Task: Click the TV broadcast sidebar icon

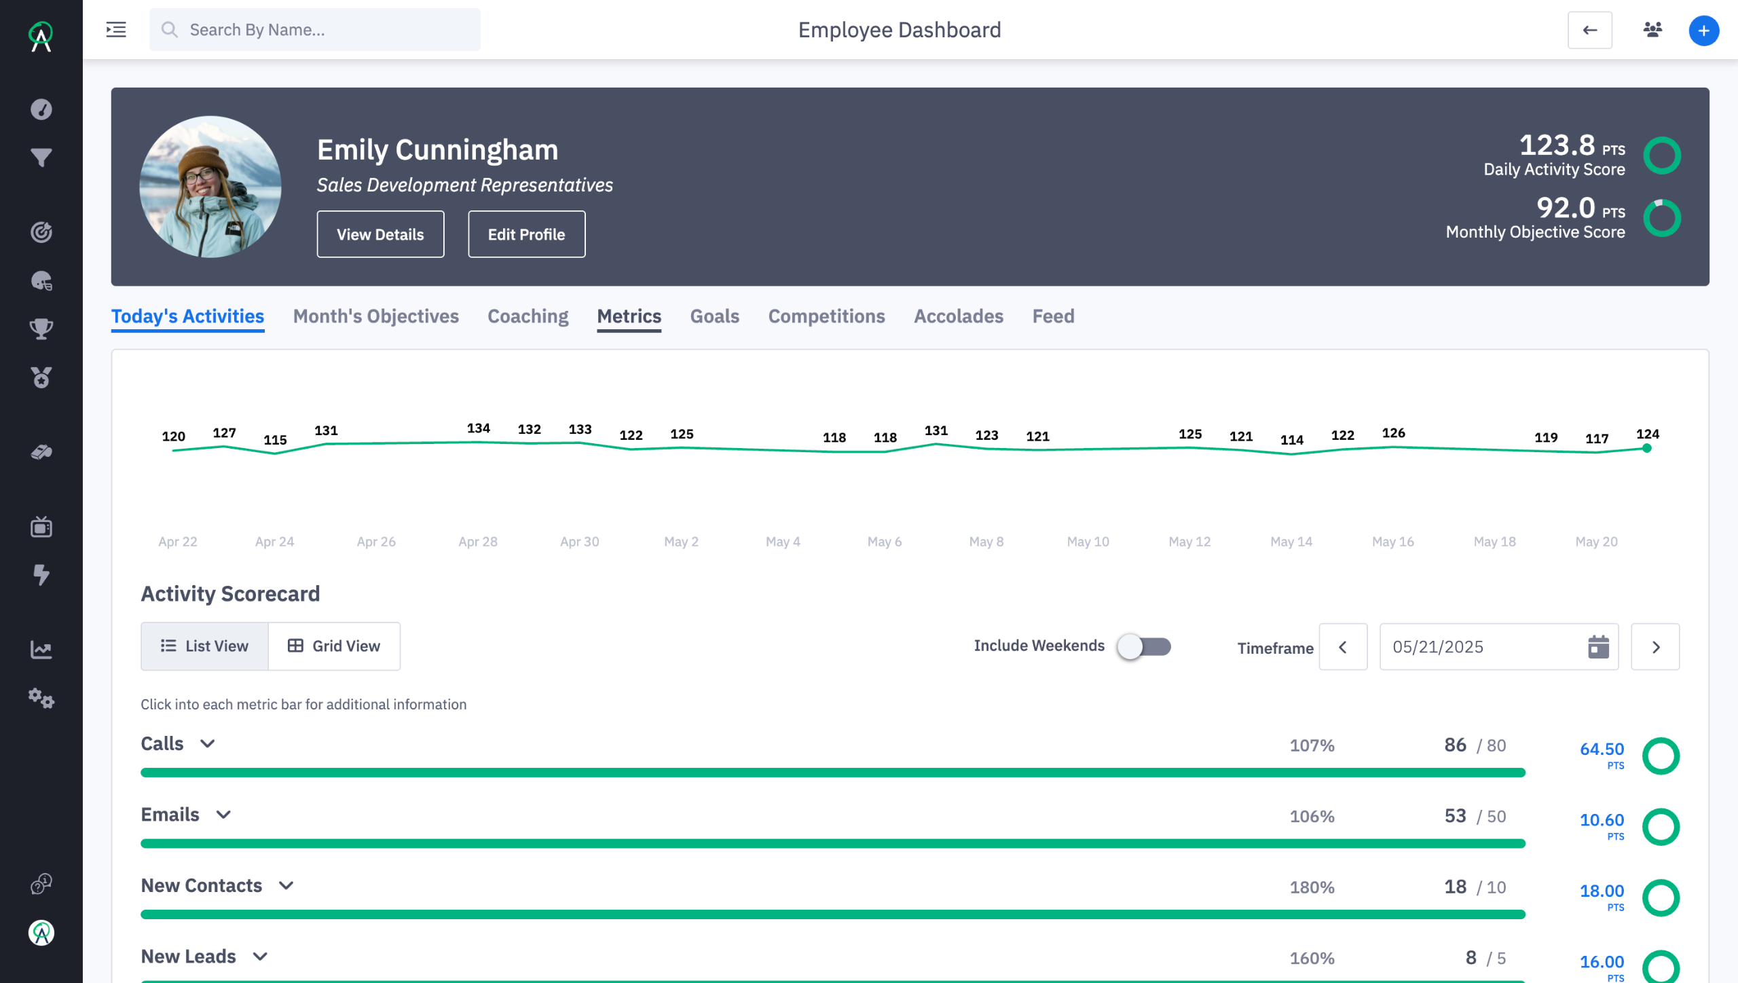Action: pos(41,527)
